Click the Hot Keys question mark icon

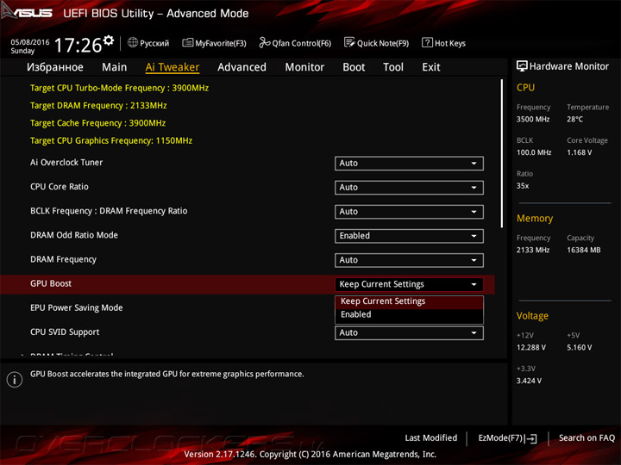tap(427, 42)
